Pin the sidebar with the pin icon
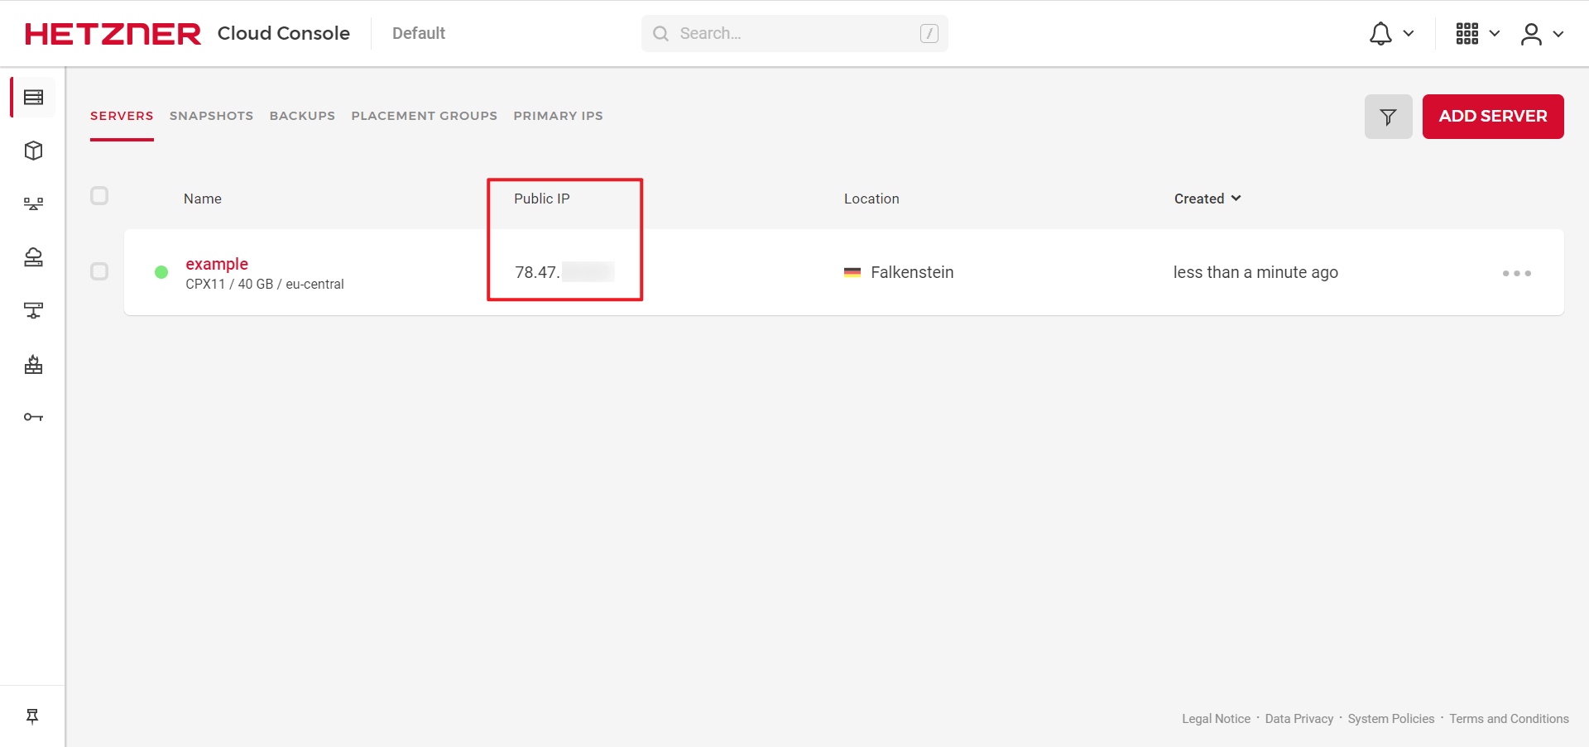 [x=32, y=716]
